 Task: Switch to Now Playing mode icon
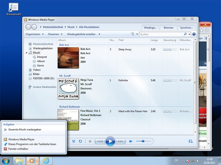coord(190,141)
